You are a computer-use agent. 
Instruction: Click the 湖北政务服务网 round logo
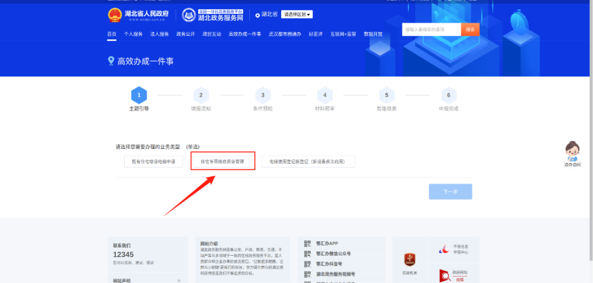pyautogui.click(x=188, y=15)
